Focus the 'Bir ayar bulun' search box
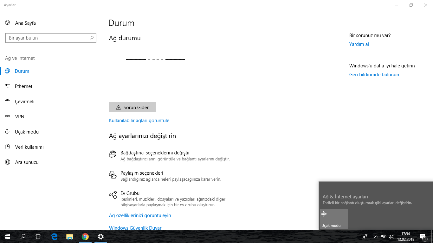Image resolution: width=433 pixels, height=243 pixels. coord(51,38)
